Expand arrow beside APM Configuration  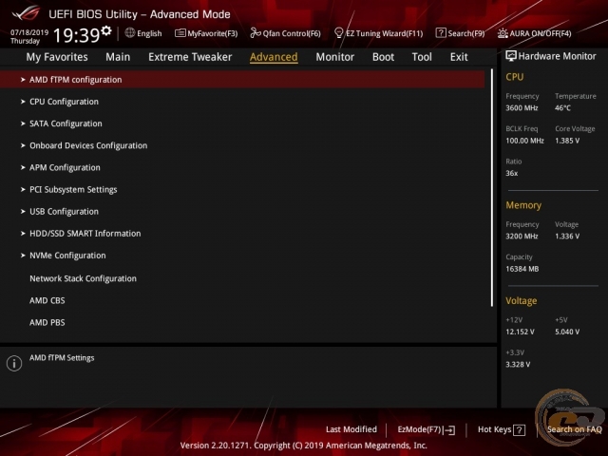[23, 167]
